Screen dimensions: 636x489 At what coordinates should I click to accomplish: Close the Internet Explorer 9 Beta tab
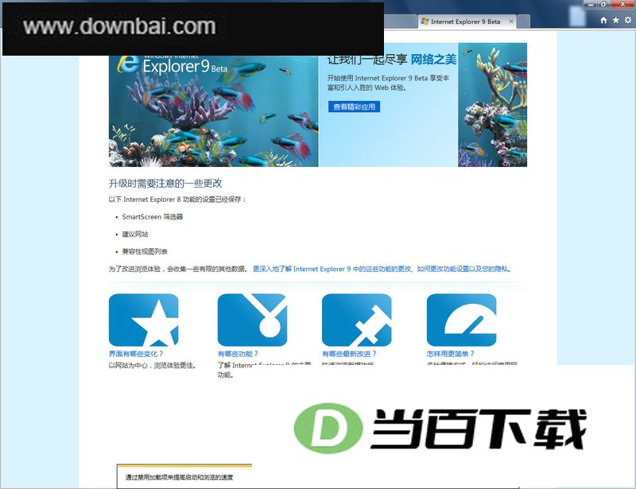[x=511, y=21]
